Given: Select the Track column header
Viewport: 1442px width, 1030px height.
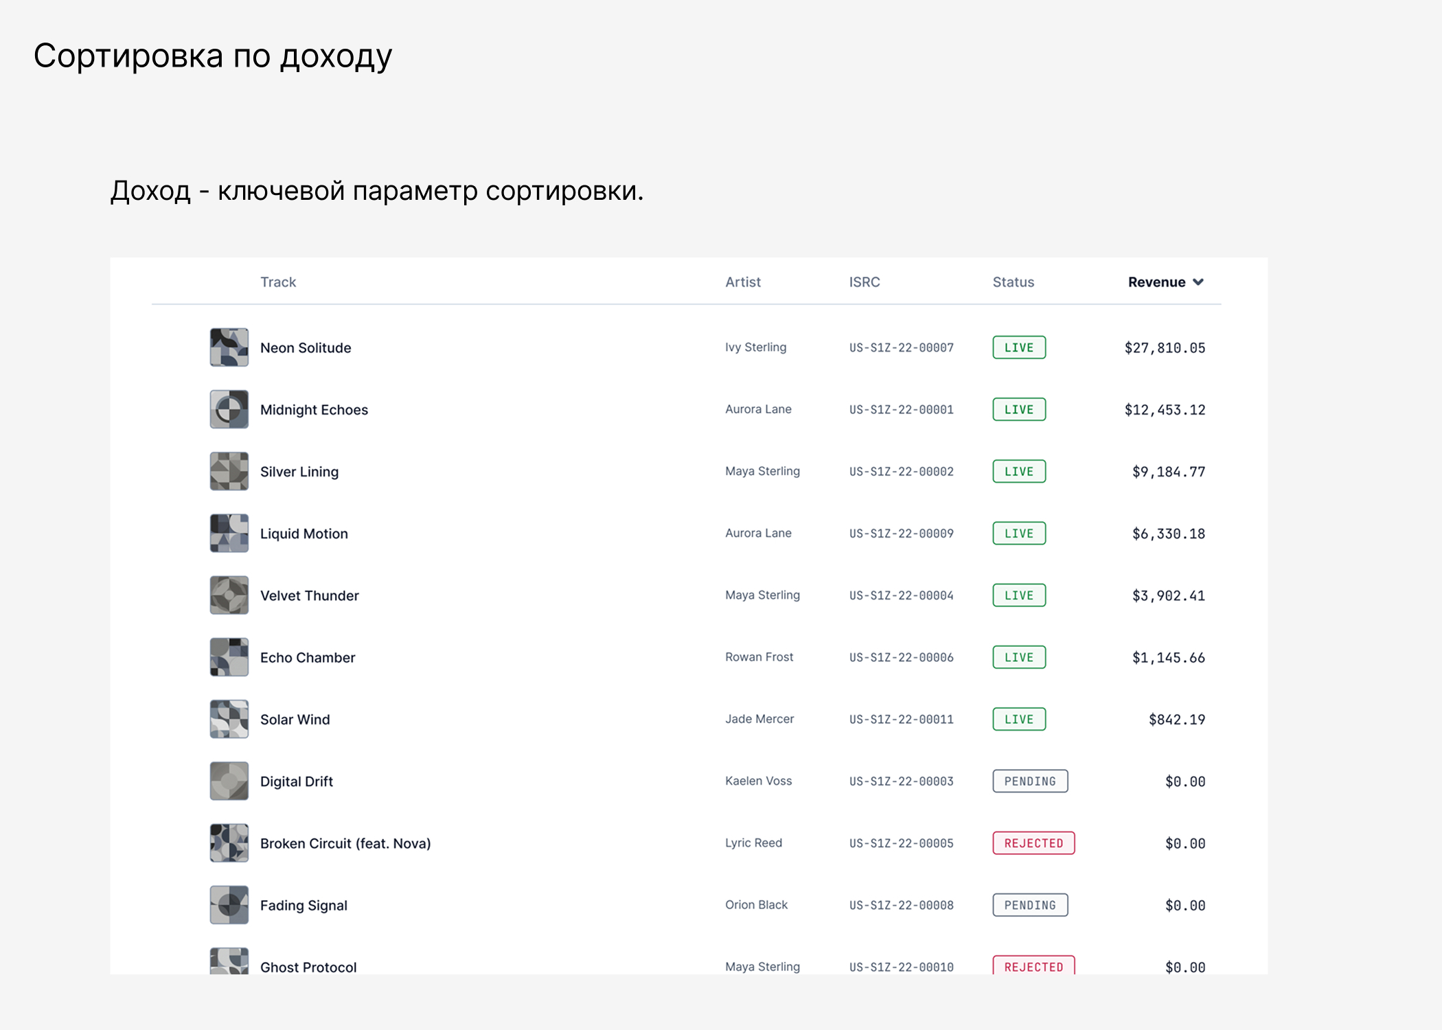Looking at the screenshot, I should [277, 282].
